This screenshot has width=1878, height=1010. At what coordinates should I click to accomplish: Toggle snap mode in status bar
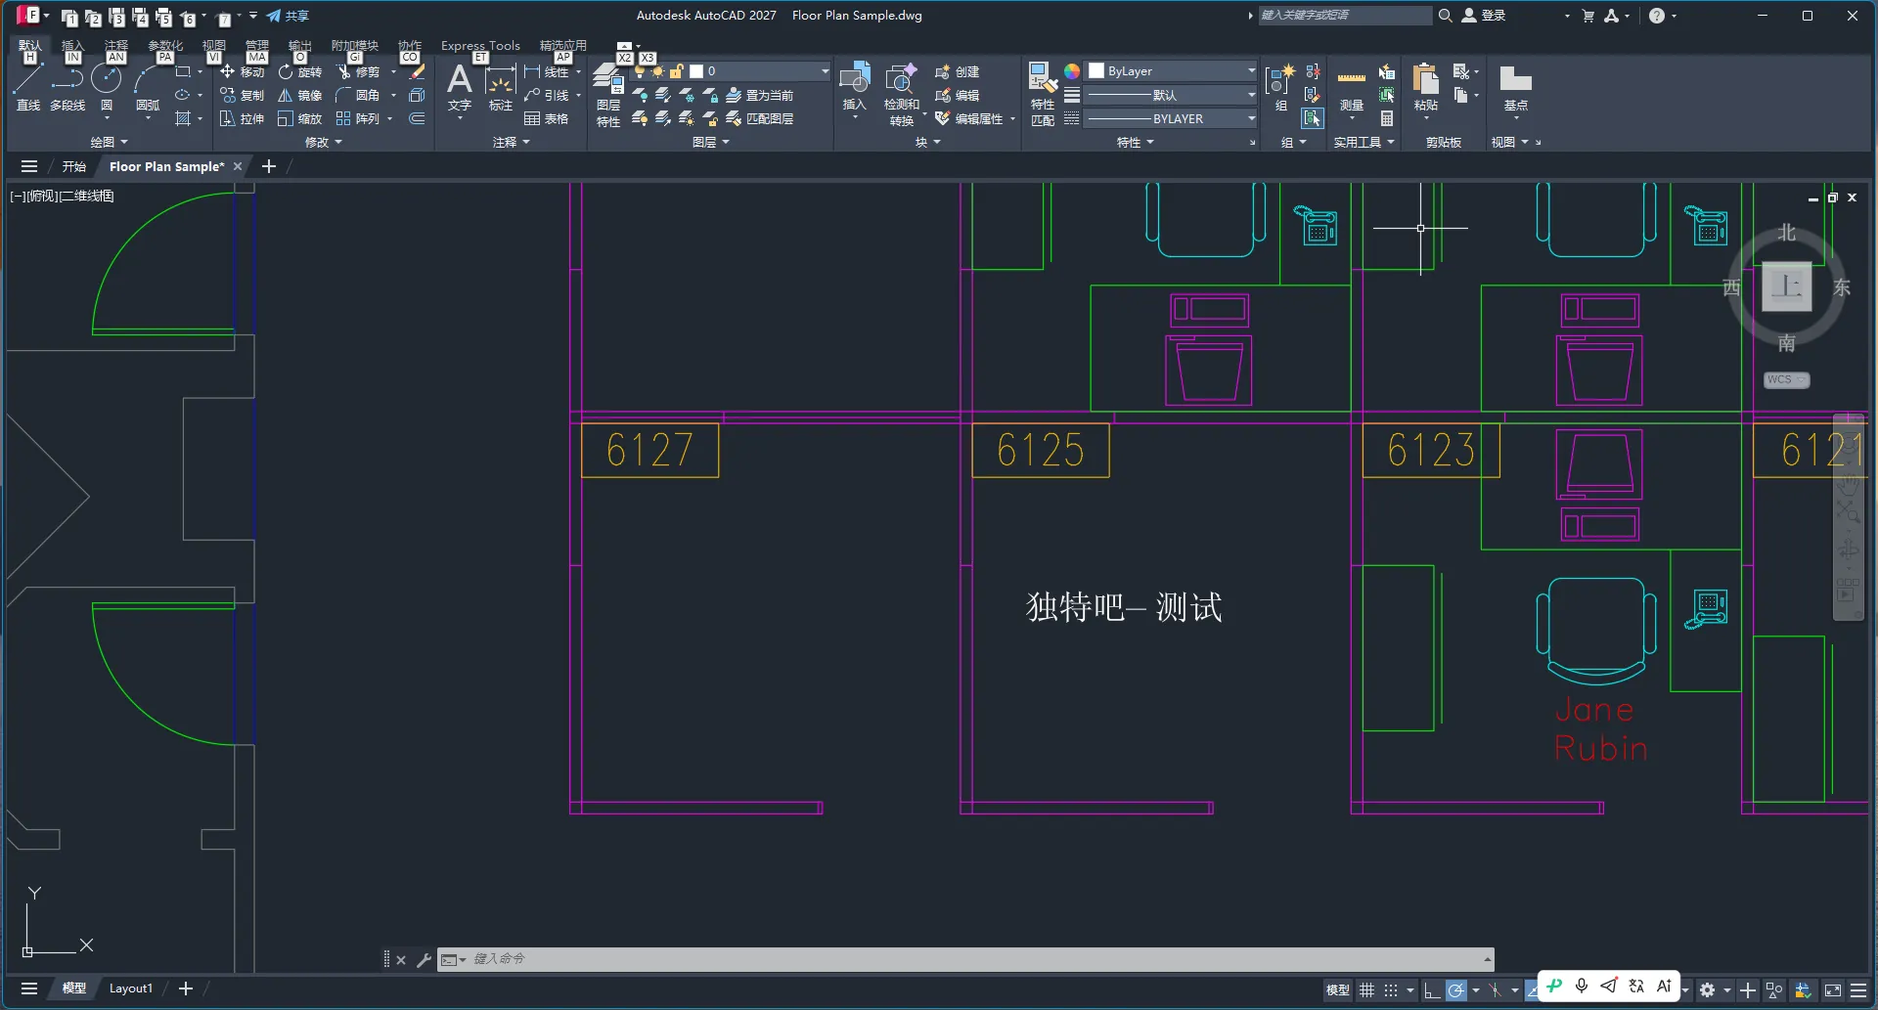[1391, 989]
